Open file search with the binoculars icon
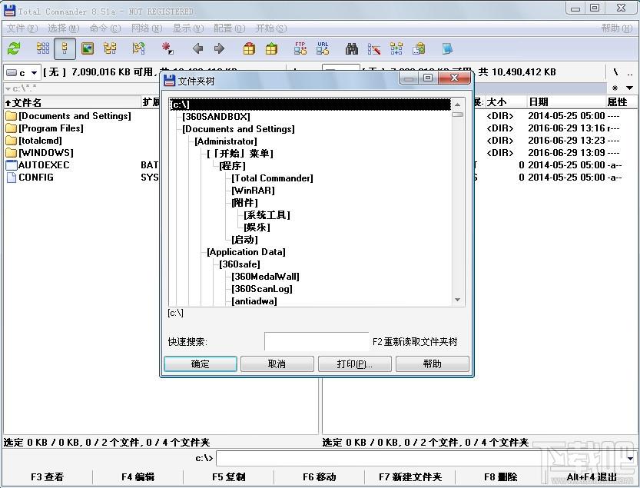 [351, 48]
